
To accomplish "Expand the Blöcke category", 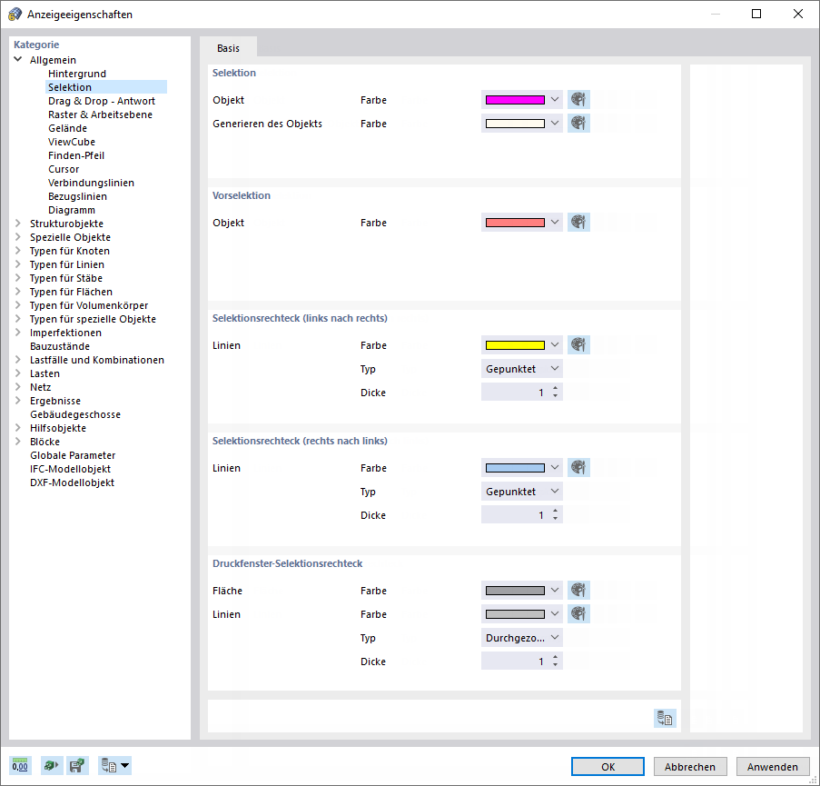I will click(x=18, y=441).
